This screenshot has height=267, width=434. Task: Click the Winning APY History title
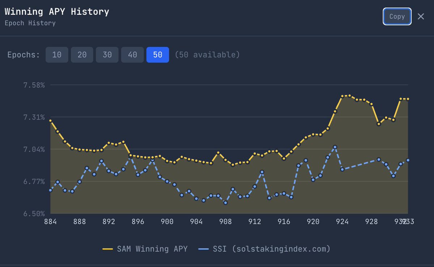(x=57, y=12)
